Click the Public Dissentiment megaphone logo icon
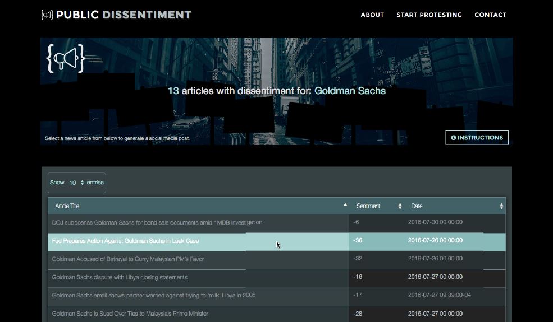Viewport: 553px width, 322px height. [47, 15]
